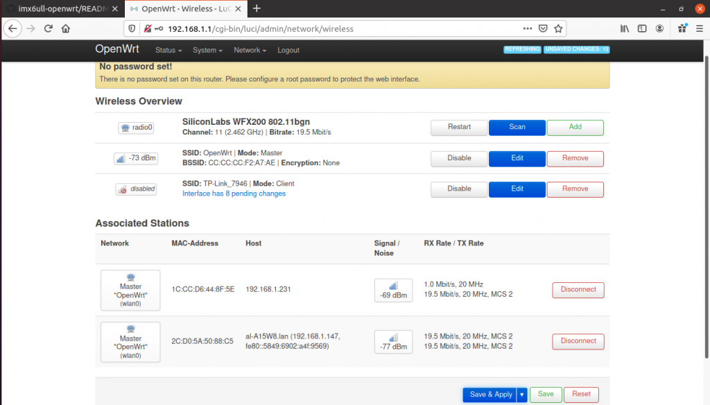Image resolution: width=710 pixels, height=405 pixels.
Task: Disable the OpenWrt master SSID
Action: 458,158
